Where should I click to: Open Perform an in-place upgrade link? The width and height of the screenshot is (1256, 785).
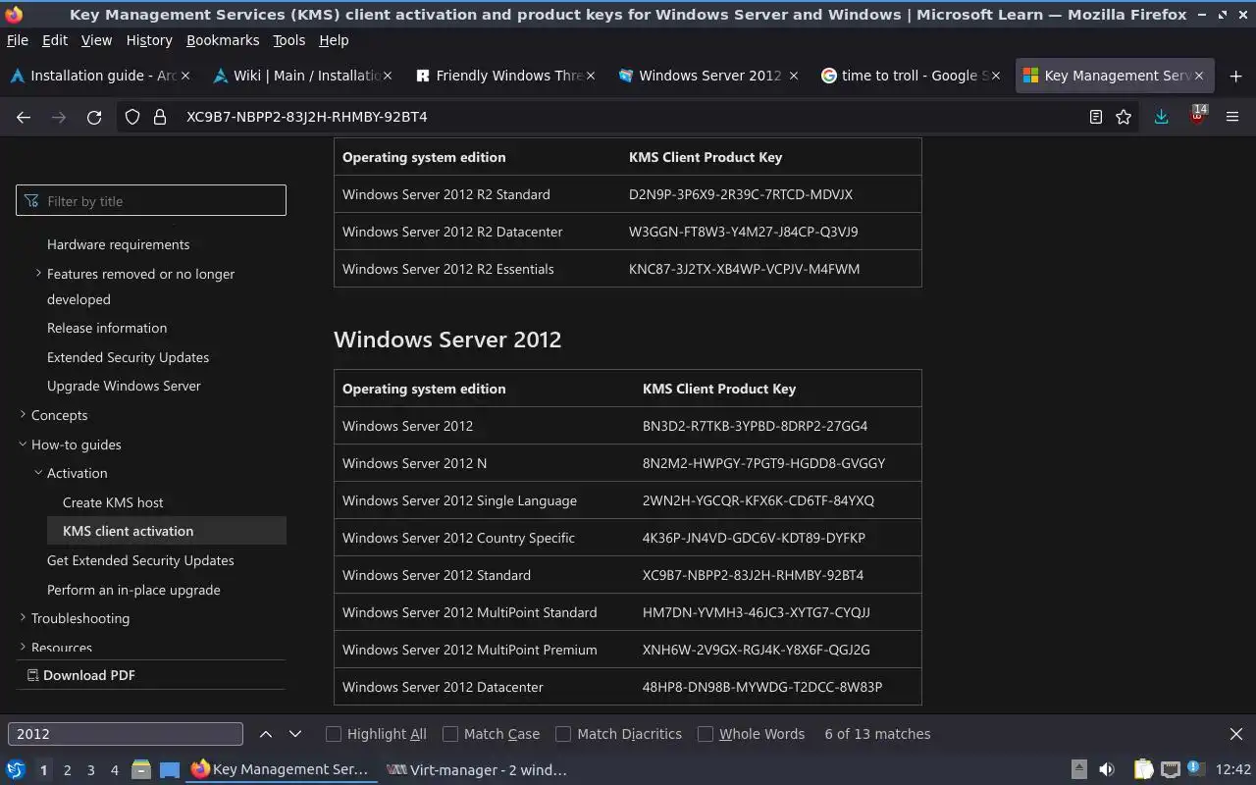(x=133, y=590)
